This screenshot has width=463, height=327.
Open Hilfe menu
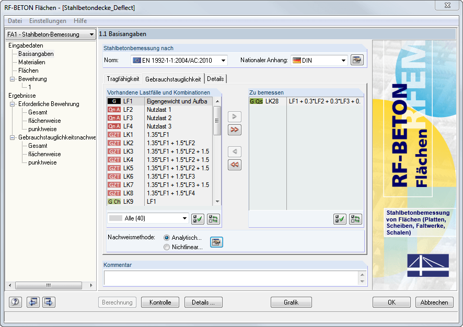[80, 21]
